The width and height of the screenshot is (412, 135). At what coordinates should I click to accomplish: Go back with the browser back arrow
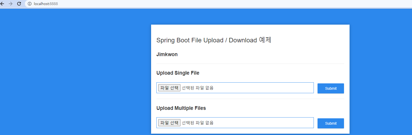tap(2, 4)
